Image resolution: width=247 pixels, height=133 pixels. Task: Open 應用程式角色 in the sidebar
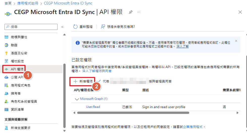click(20, 85)
